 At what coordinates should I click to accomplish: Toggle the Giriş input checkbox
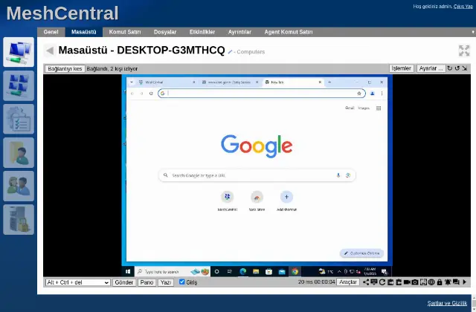point(181,282)
